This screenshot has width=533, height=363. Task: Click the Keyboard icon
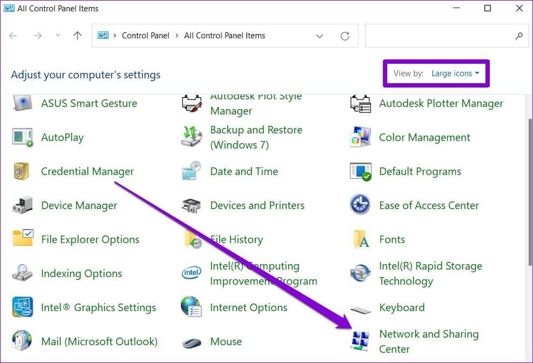point(361,310)
